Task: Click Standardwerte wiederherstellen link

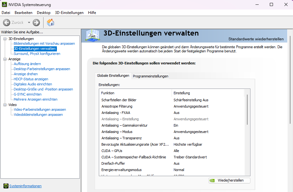Action: coord(256,39)
